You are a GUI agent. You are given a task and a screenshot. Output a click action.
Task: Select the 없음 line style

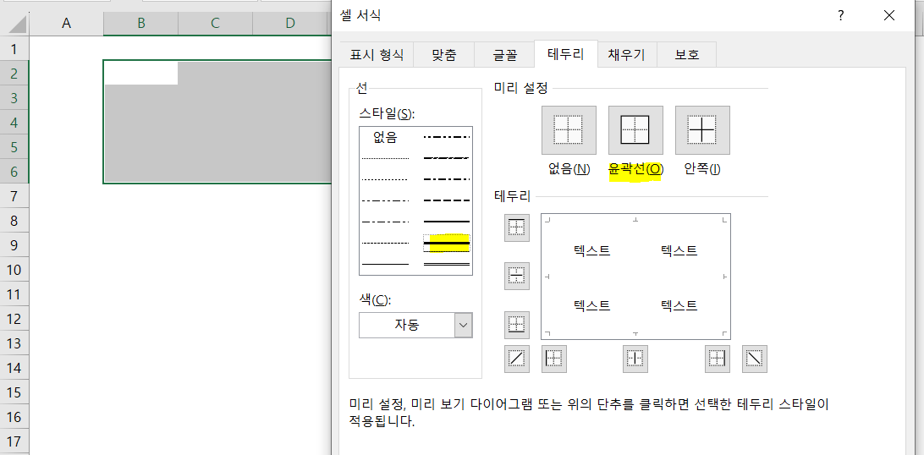tap(385, 138)
